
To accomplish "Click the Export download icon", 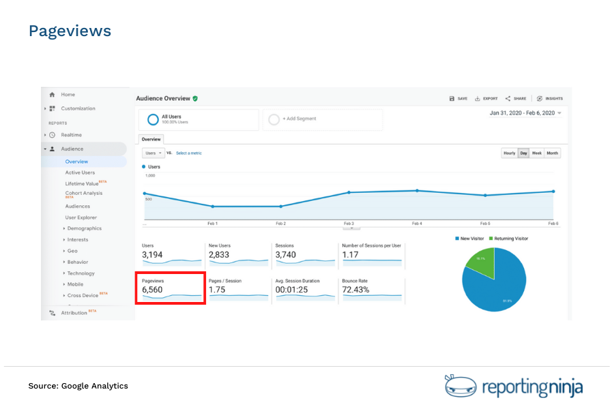I will click(478, 98).
